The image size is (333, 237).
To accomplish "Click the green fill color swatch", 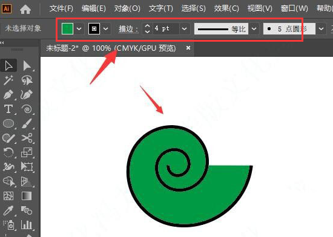I will (x=67, y=28).
